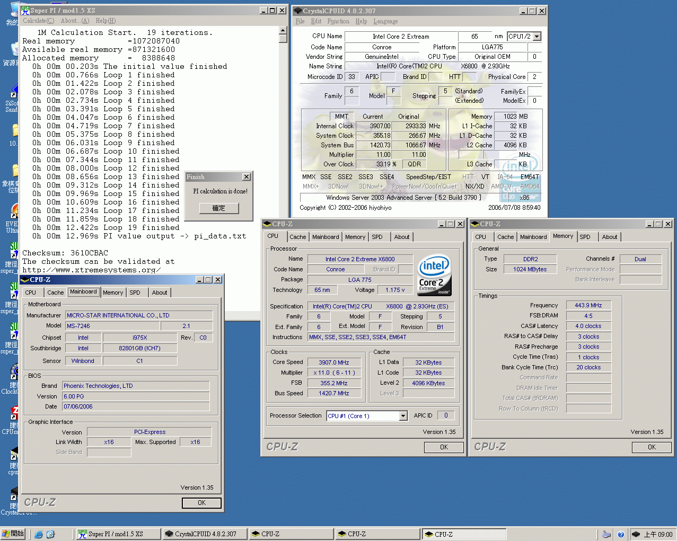Open the Start menu (開始)

[x=13, y=534]
